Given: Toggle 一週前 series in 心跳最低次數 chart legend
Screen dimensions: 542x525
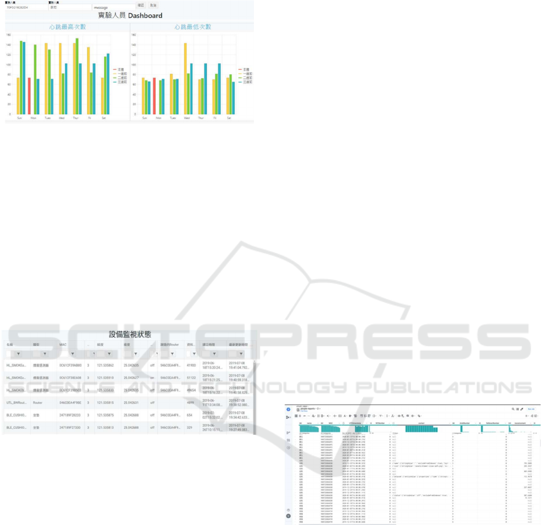Looking at the screenshot, I should point(242,73).
